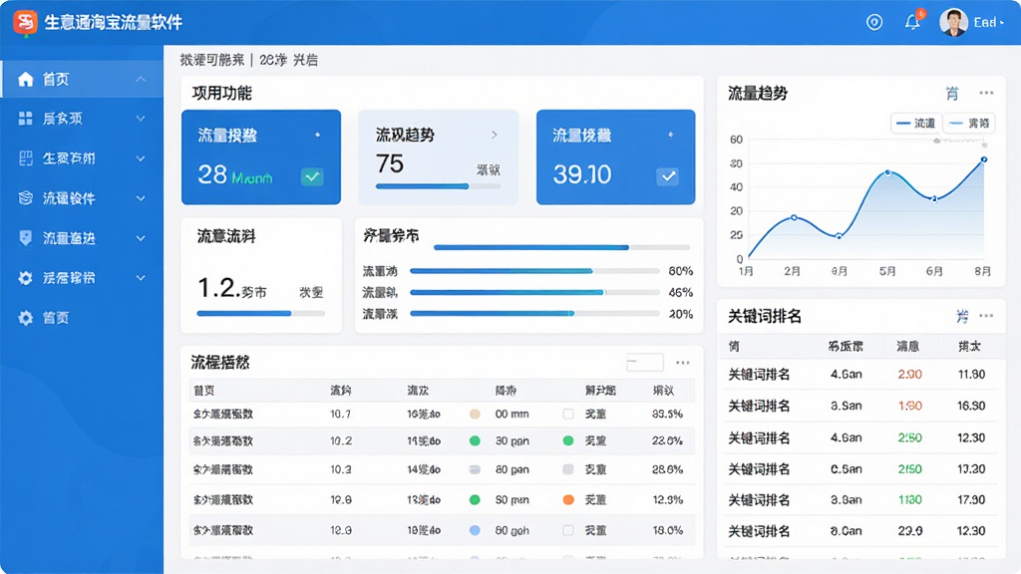Viewport: 1021px width, 574px height.
Task: Expand the sidebar row with the shield icon
Action: pos(141,238)
